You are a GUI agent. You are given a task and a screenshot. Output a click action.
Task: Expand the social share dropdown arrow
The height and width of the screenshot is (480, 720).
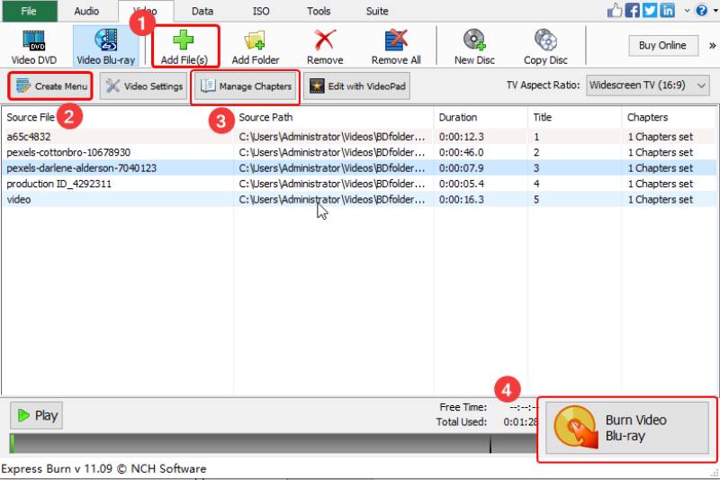tap(687, 10)
